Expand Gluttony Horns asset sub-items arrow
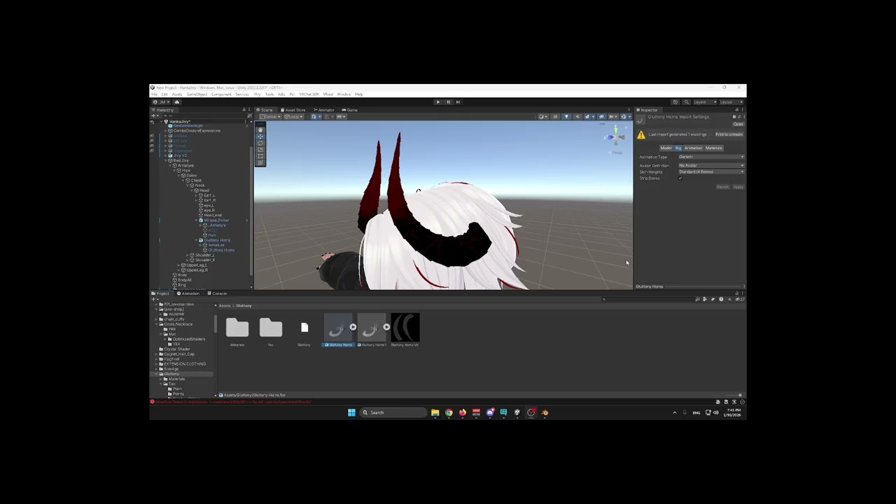896x504 pixels. click(353, 327)
